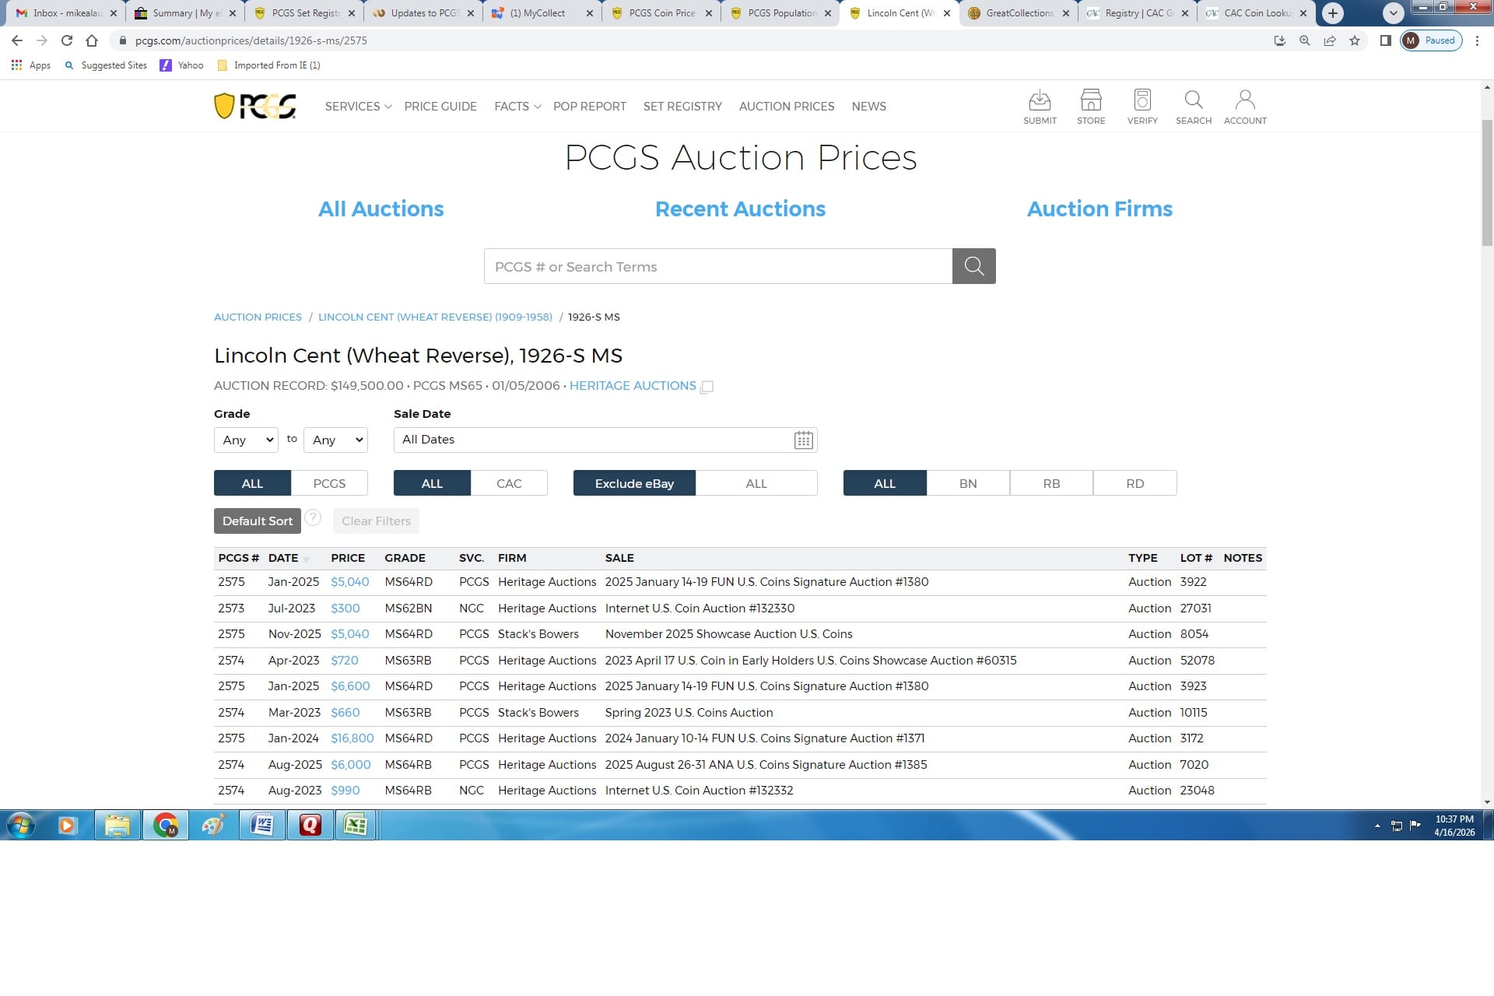This screenshot has width=1494, height=996.
Task: Switch the eBay filter to ALL
Action: click(x=756, y=483)
